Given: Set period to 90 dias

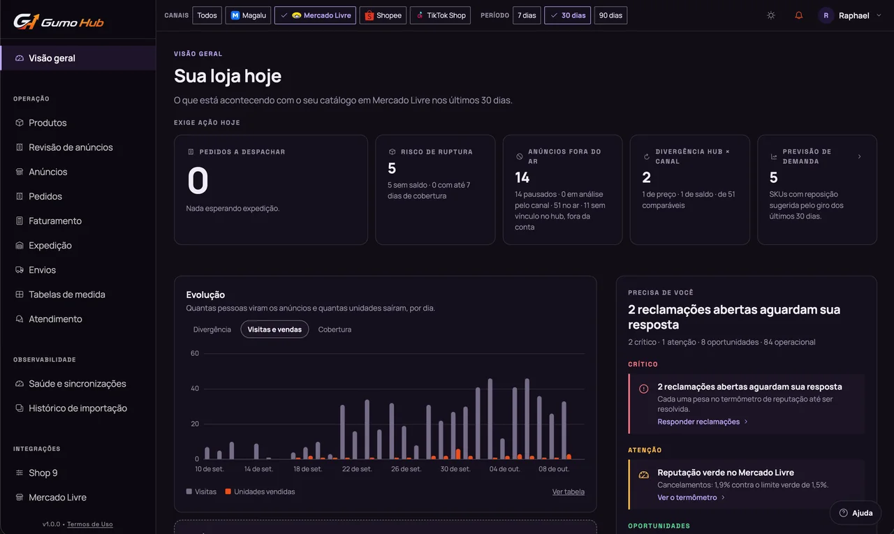Looking at the screenshot, I should point(610,15).
